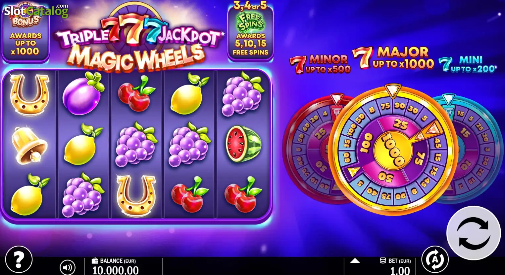The image size is (505, 275).
Task: Select the Major jackpot gold 7 label
Action: tap(393, 57)
